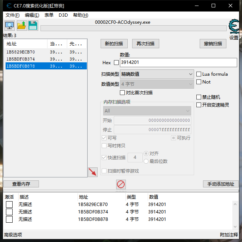Toggle 写时拷贝 checkbox

[x=104, y=145]
